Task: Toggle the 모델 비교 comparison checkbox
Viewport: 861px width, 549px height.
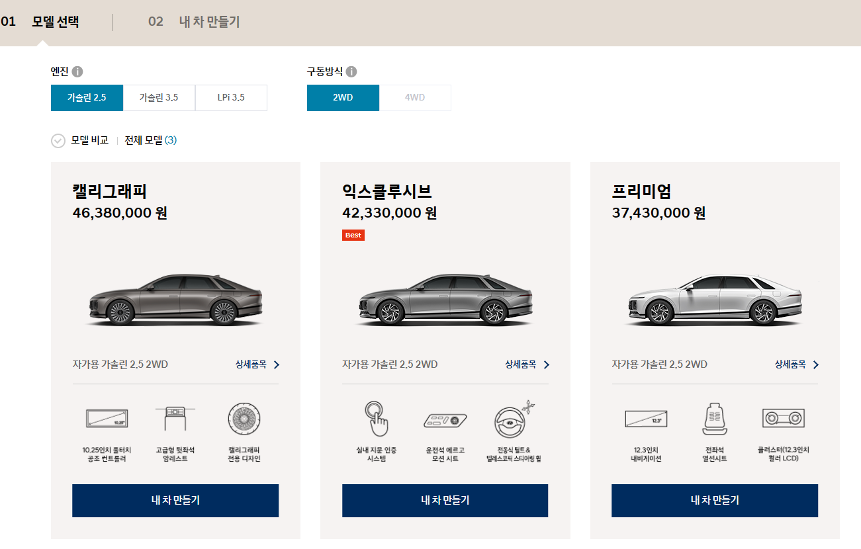Action: [58, 141]
